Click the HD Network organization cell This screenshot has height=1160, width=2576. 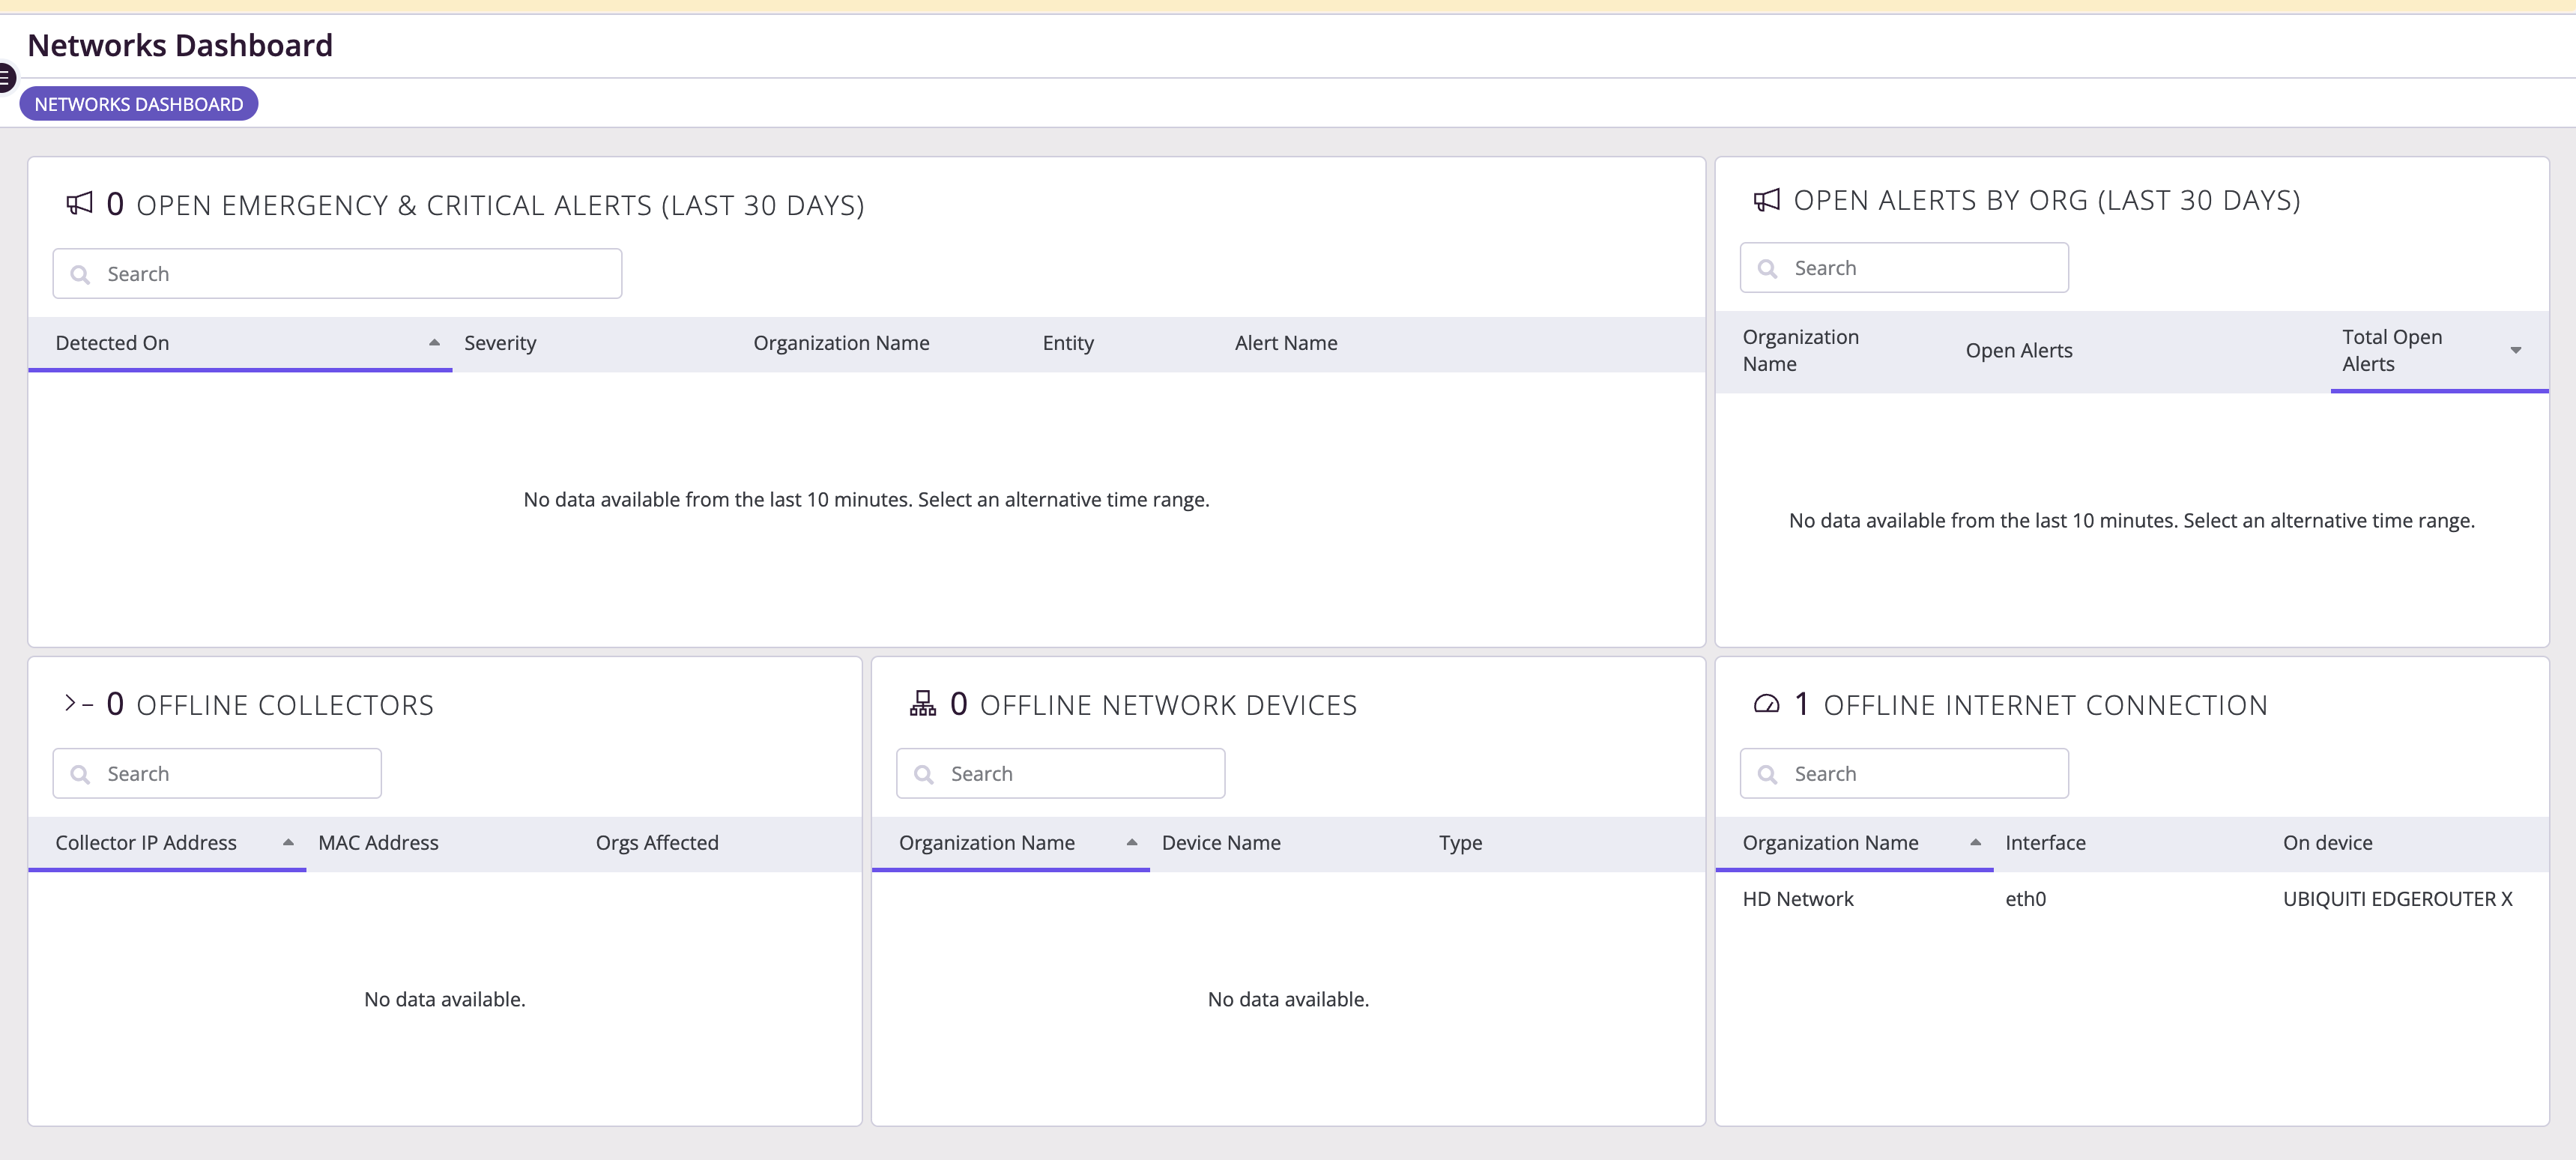(1798, 899)
